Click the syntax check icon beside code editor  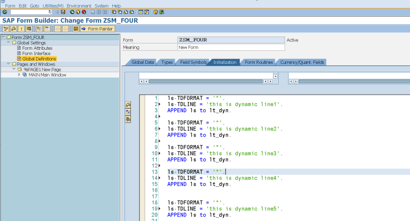coord(128,104)
